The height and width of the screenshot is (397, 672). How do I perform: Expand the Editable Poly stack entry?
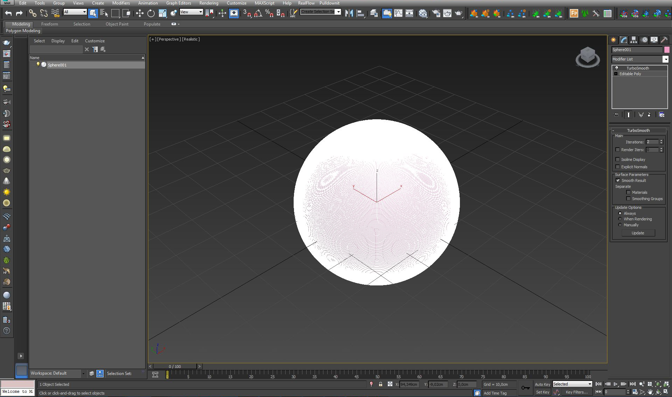point(616,74)
